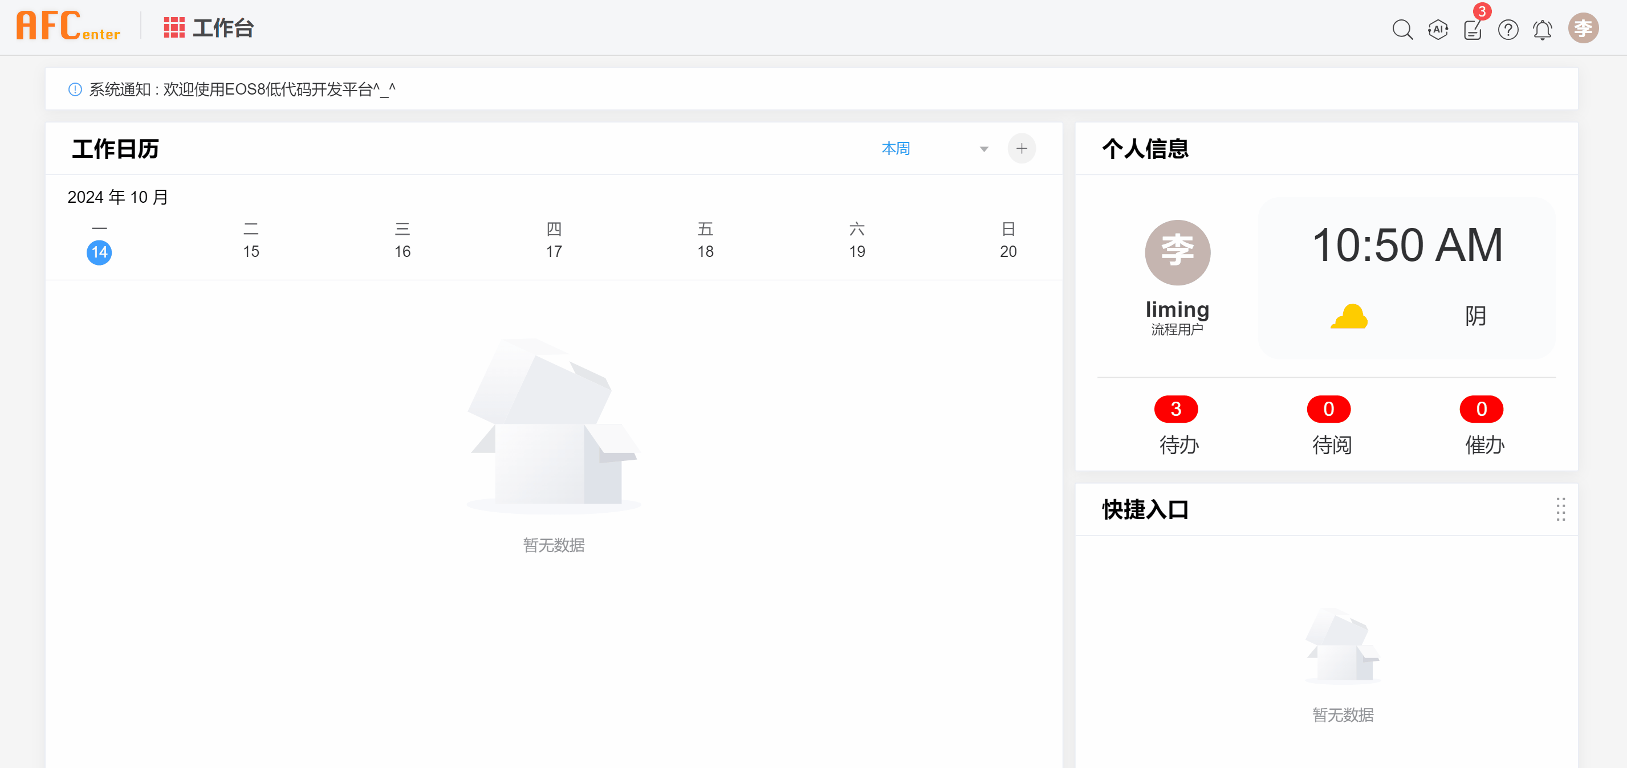The height and width of the screenshot is (768, 1627).
Task: Open the 快捷入口 panel options dots
Action: click(x=1560, y=509)
